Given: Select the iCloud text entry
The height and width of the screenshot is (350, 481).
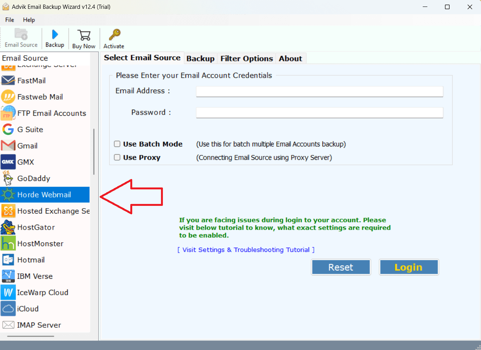Looking at the screenshot, I should [x=28, y=309].
